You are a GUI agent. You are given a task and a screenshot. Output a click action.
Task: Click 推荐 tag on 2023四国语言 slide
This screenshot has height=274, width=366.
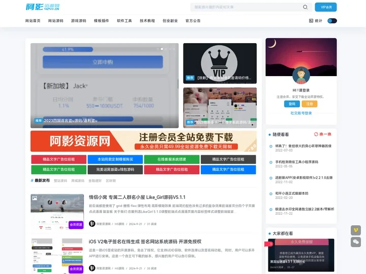pyautogui.click(x=39, y=120)
